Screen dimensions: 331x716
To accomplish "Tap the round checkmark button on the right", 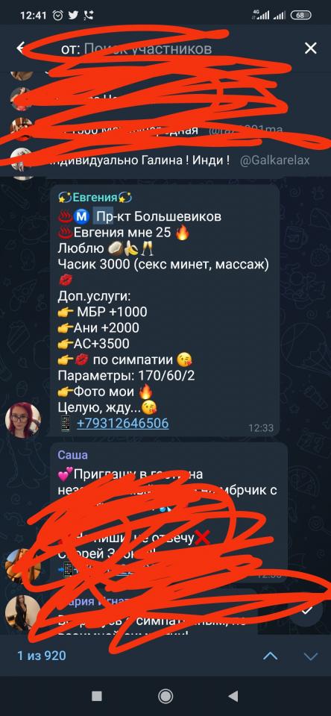I will tap(307, 610).
